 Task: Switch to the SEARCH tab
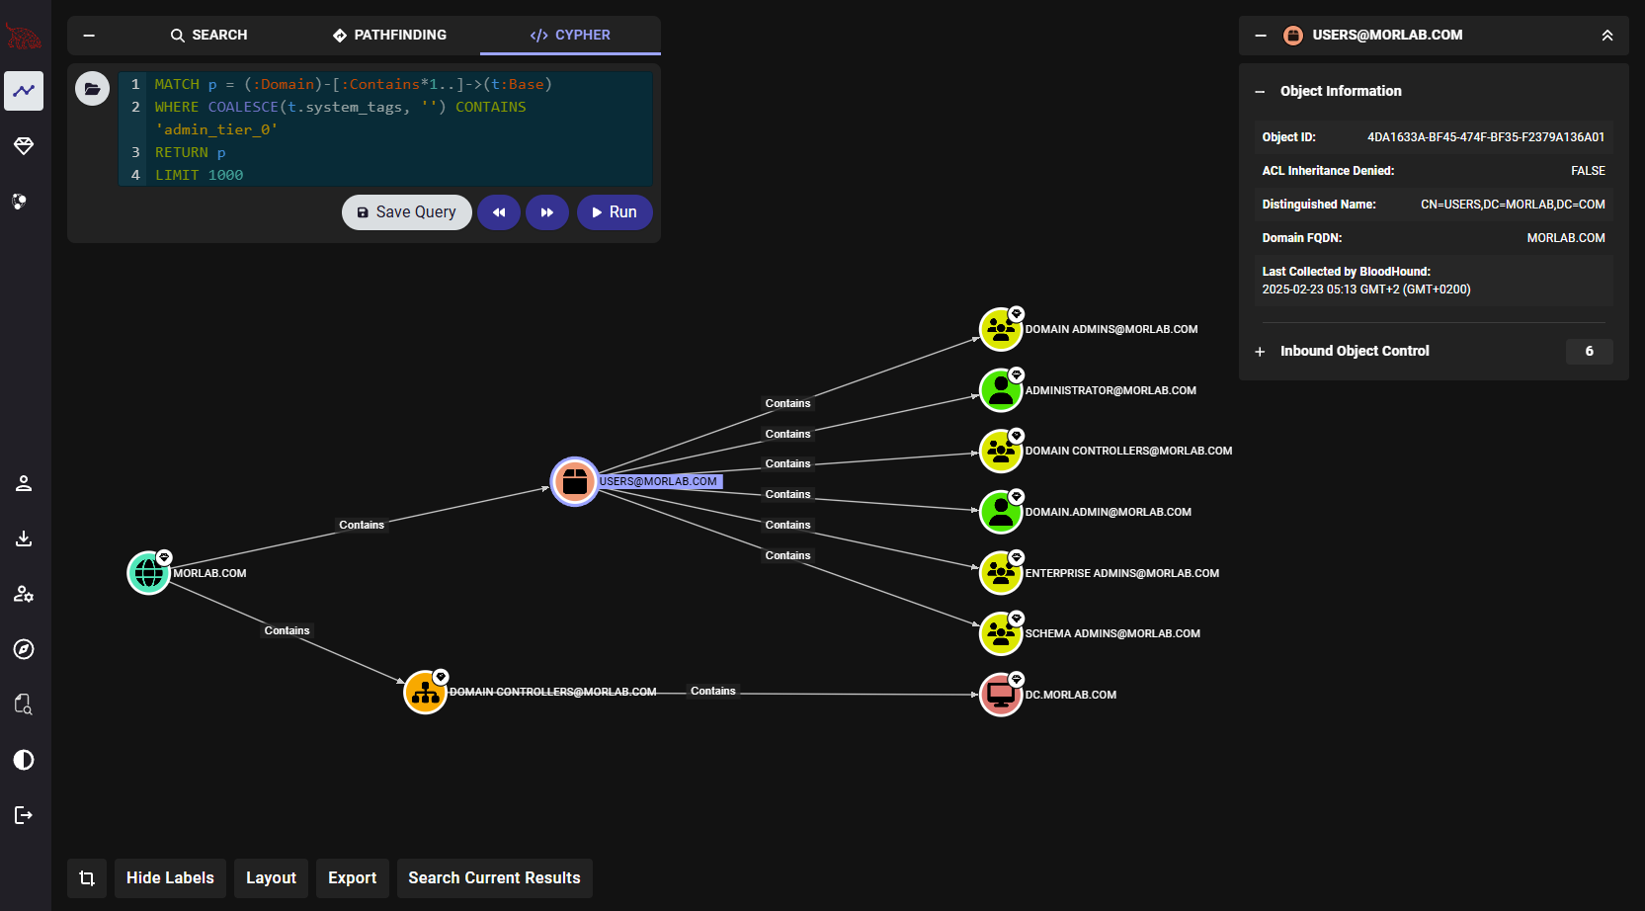point(208,35)
